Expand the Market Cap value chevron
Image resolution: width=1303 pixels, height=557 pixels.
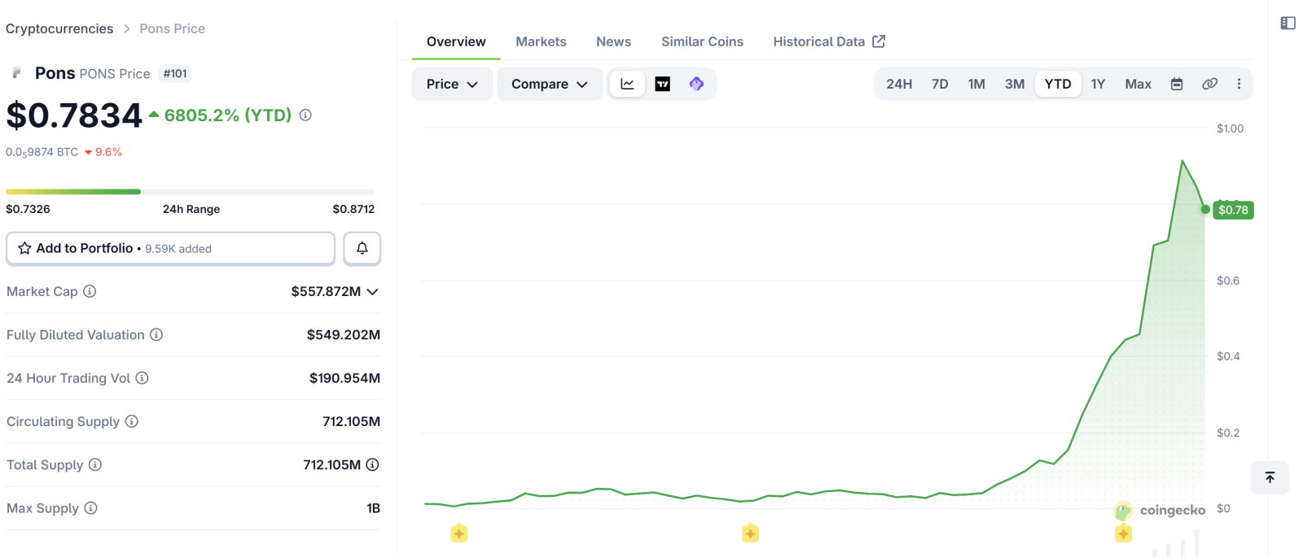(x=372, y=291)
